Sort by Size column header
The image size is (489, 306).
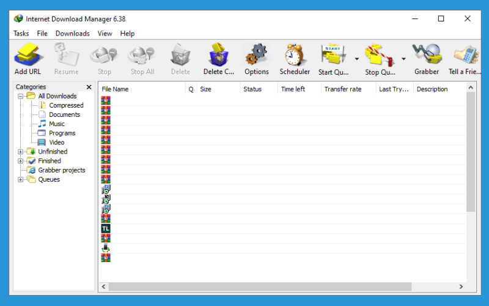(x=218, y=89)
